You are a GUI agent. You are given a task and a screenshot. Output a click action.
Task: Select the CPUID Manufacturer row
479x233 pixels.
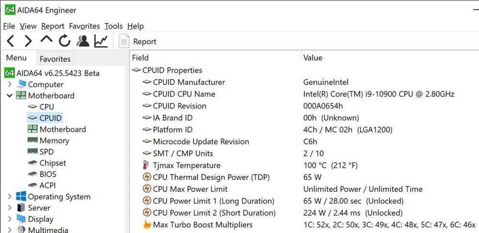(x=305, y=82)
